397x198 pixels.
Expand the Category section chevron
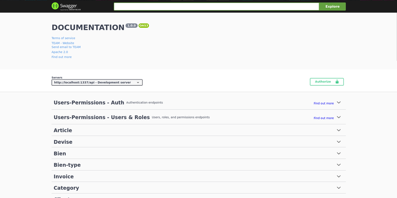(339, 188)
